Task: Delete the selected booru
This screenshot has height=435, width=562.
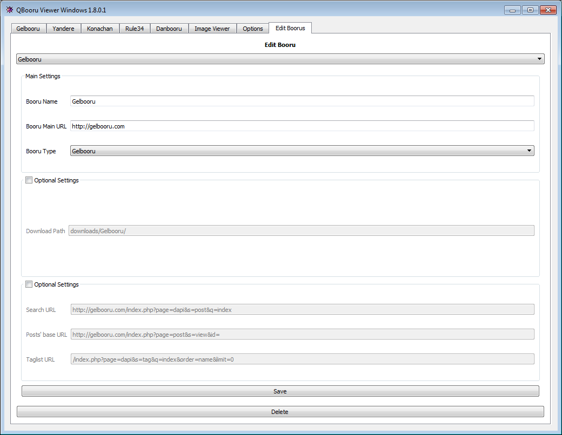Action: point(280,411)
